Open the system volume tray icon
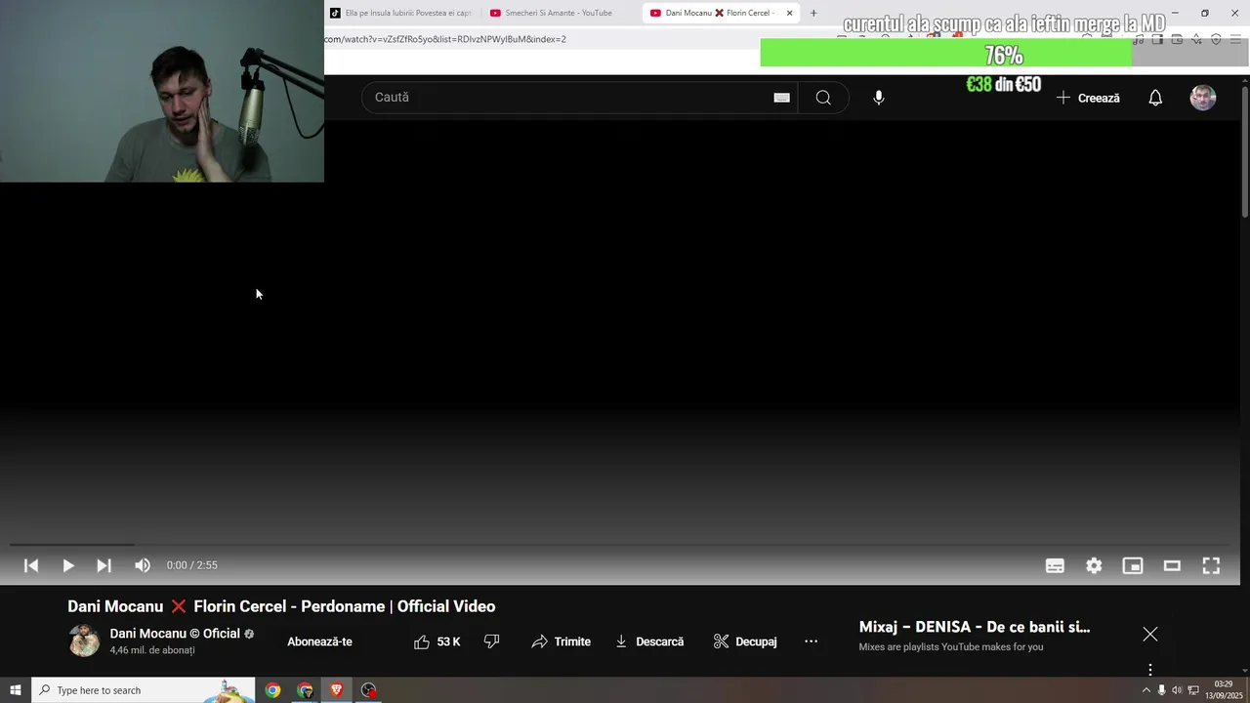The height and width of the screenshot is (703, 1250). point(1177,690)
